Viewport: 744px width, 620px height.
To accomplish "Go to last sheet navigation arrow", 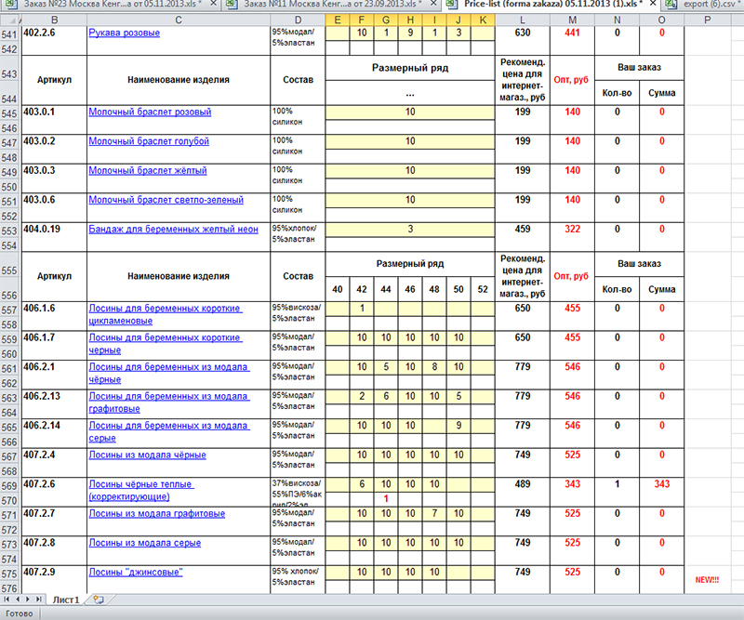I will point(38,600).
